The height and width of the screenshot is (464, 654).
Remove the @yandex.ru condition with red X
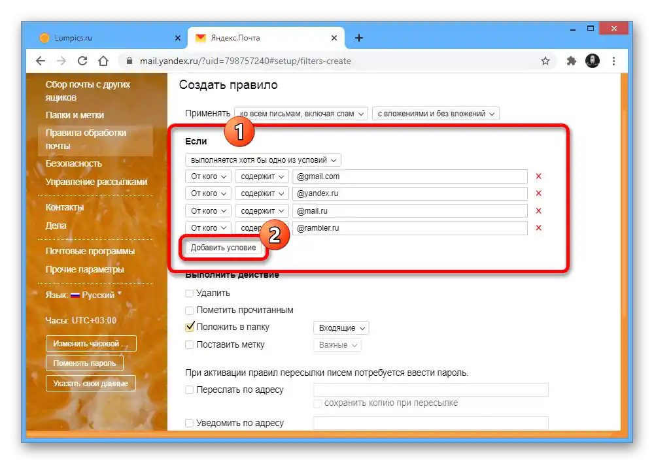tap(538, 193)
